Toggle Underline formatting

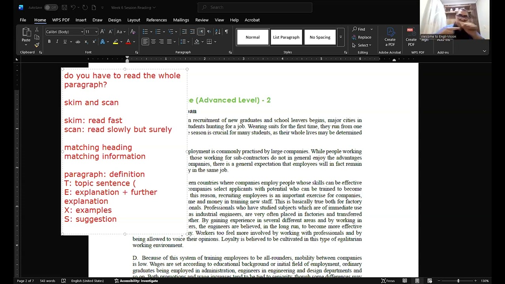(65, 41)
